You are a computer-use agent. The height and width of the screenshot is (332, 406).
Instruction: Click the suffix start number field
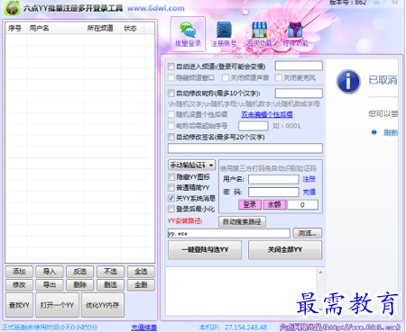[x=254, y=126]
